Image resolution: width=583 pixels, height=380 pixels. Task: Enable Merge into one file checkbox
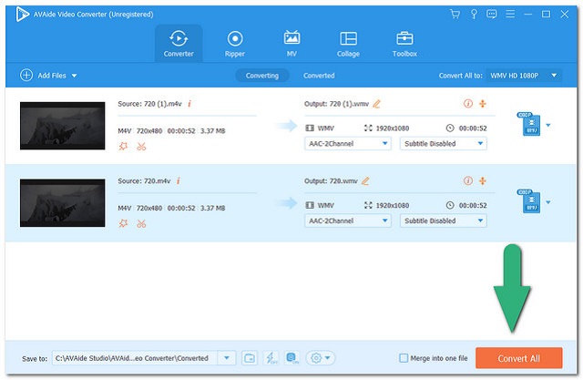click(x=404, y=358)
